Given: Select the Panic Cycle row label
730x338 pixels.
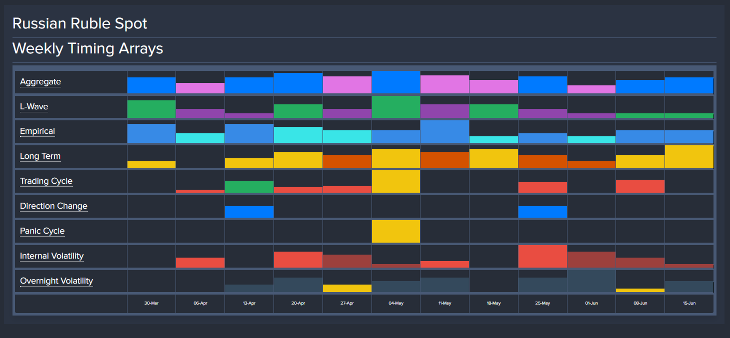Looking at the screenshot, I should [x=42, y=231].
